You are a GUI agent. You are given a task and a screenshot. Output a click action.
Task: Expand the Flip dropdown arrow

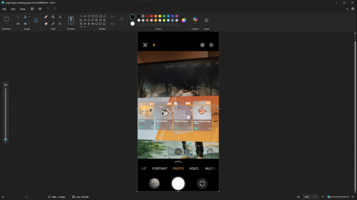(x=29, y=24)
